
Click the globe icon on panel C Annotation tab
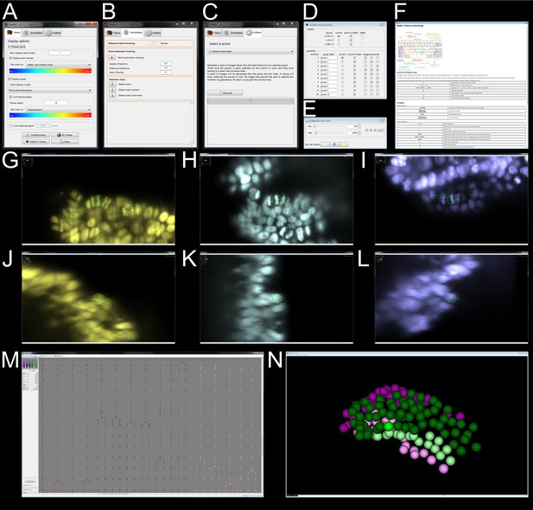point(226,33)
